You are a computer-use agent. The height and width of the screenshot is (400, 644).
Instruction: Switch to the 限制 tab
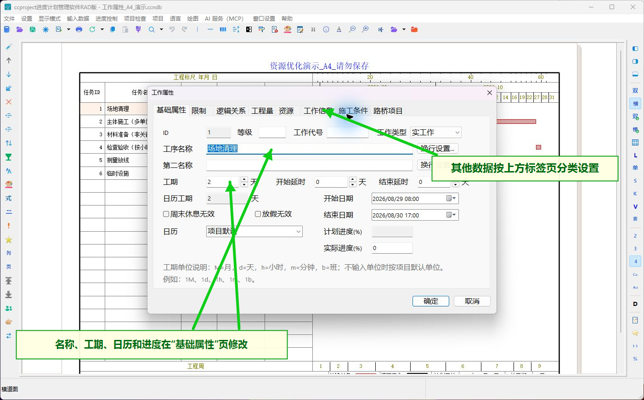[199, 111]
